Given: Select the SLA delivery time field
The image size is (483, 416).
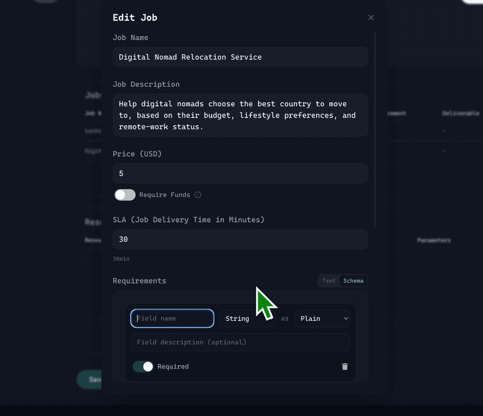Looking at the screenshot, I should pos(240,239).
